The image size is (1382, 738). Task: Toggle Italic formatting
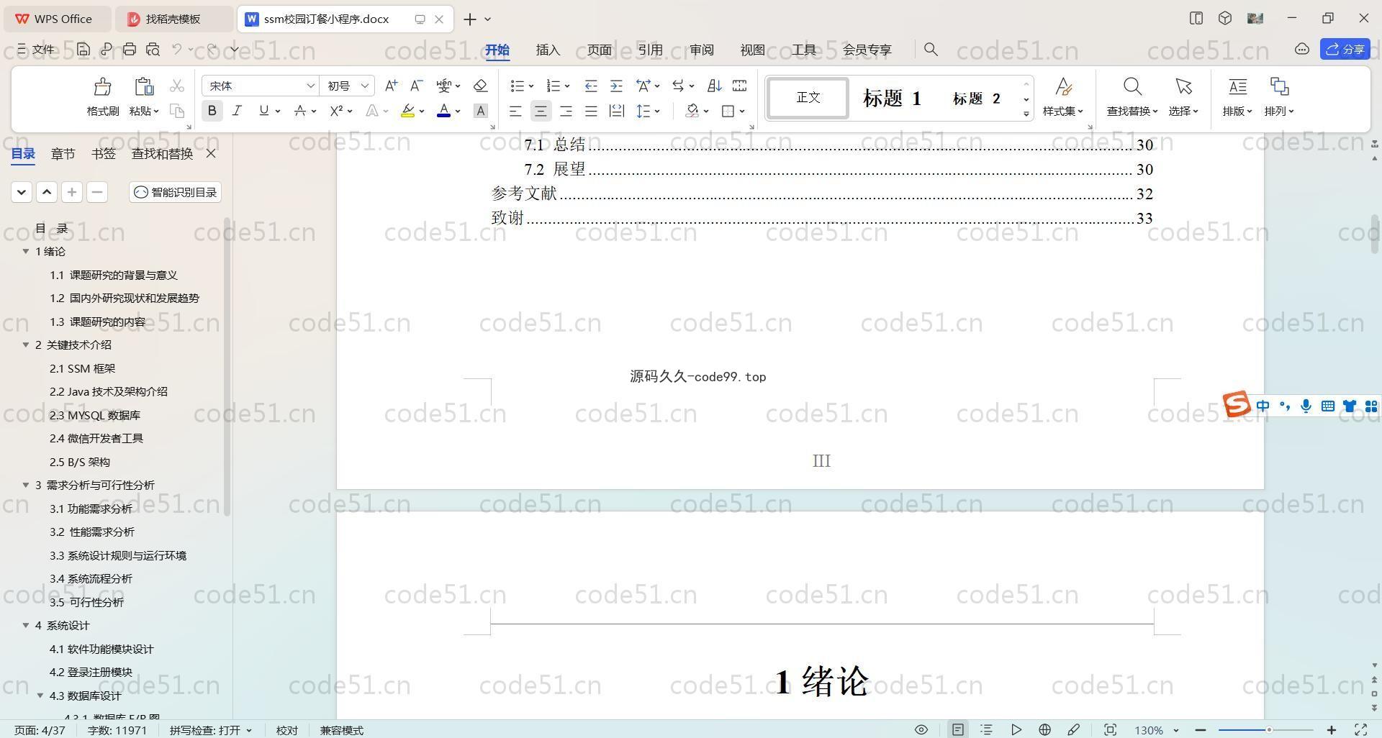click(x=237, y=111)
